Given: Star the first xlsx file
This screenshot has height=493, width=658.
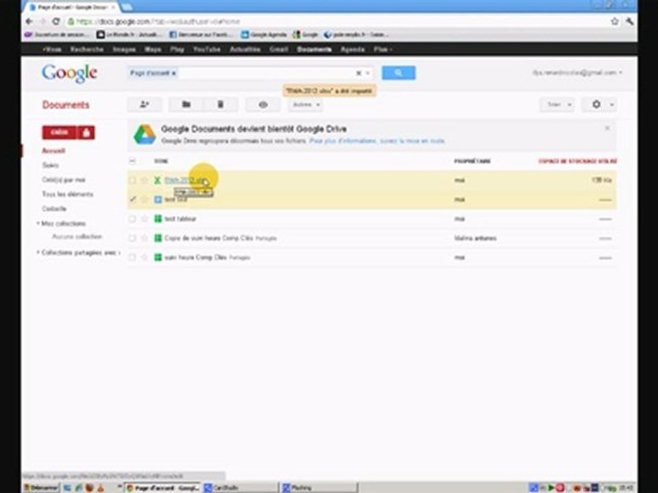Looking at the screenshot, I should tap(145, 180).
